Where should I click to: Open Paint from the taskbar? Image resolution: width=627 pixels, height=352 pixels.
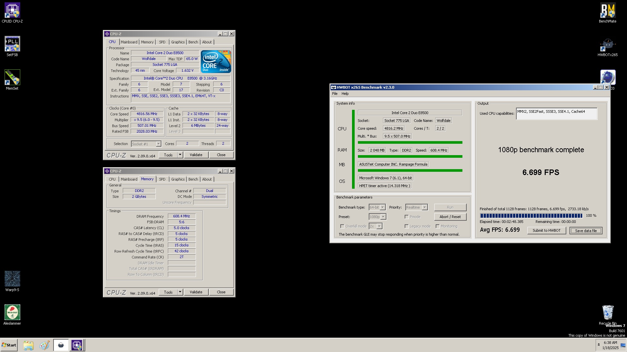(x=44, y=345)
